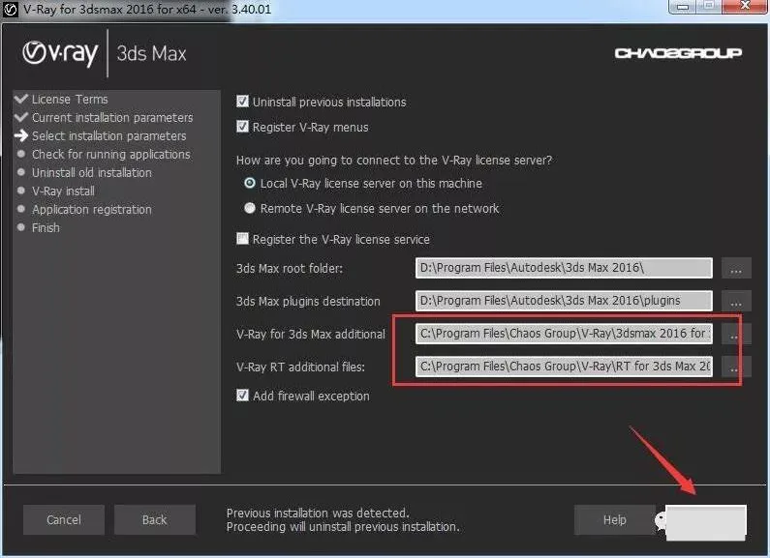This screenshot has width=770, height=558.
Task: Click Check for running applications step
Action: click(111, 154)
